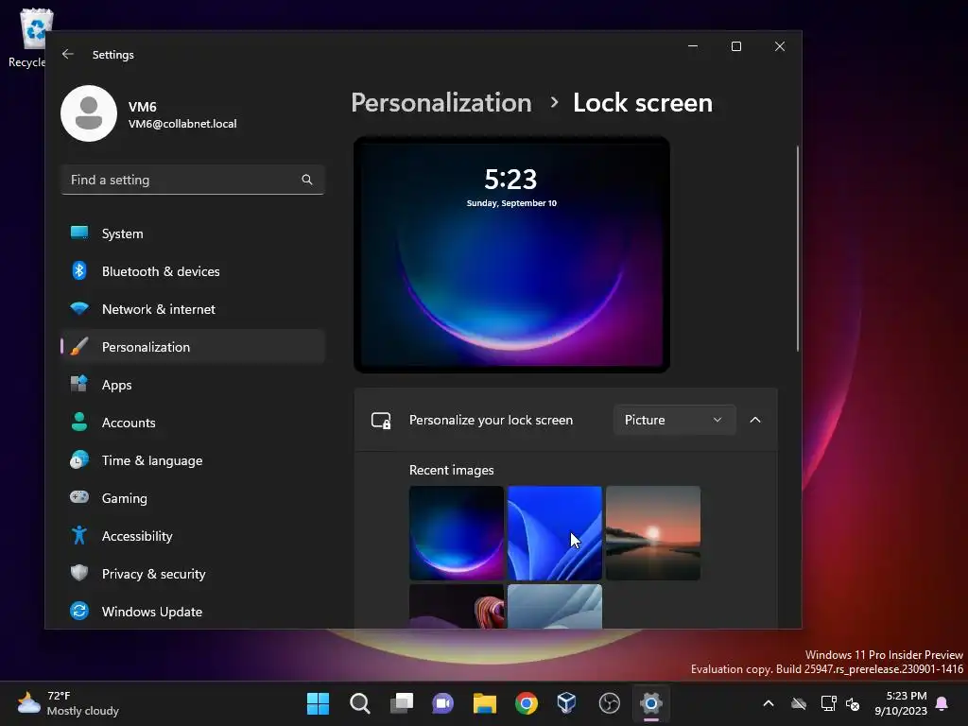
Task: Select the sunset landscape recent image
Action: click(653, 533)
